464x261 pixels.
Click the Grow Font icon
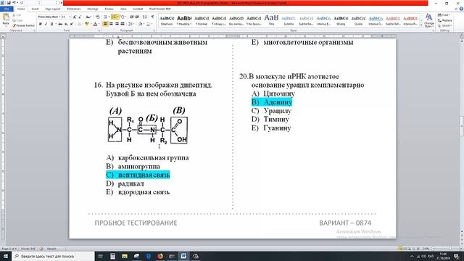point(75,17)
